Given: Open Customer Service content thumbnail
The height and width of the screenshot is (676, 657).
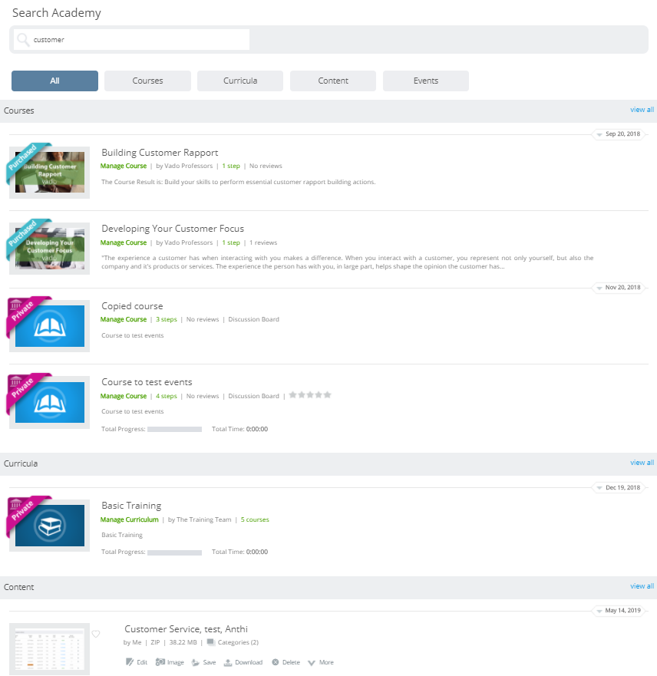Looking at the screenshot, I should coord(50,649).
